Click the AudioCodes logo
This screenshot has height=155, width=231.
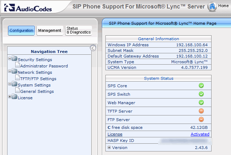[28, 8]
